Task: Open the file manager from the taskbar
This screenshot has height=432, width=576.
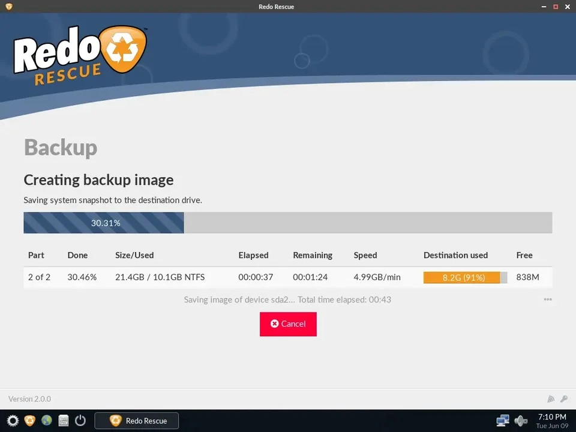Action: (63, 421)
